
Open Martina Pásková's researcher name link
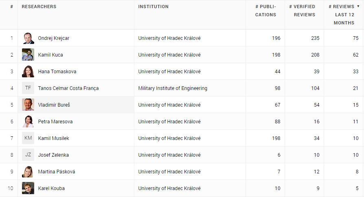pyautogui.click(x=57, y=172)
